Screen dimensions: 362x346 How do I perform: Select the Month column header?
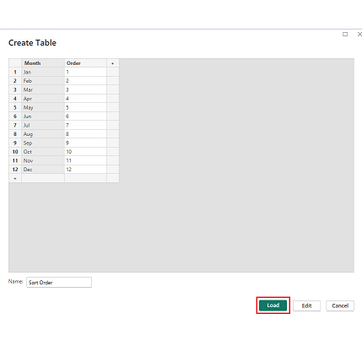click(43, 63)
